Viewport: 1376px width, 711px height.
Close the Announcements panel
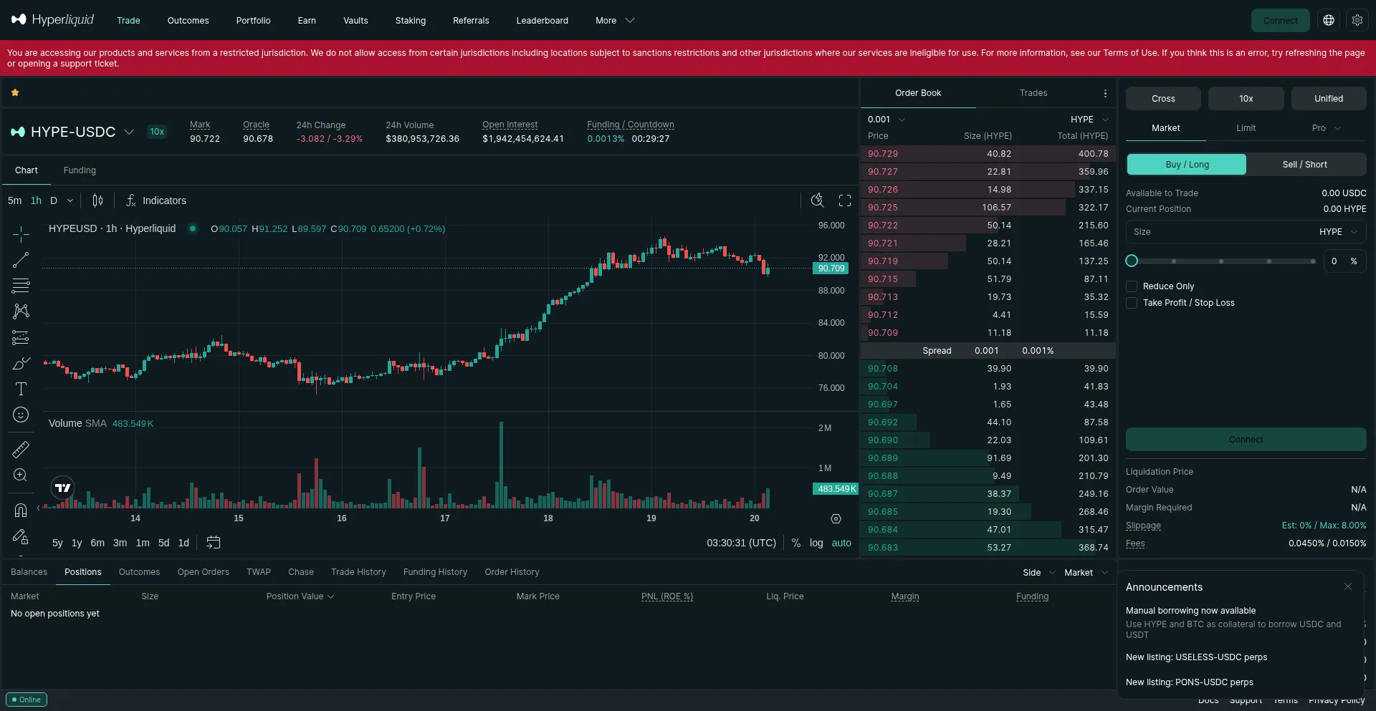pyautogui.click(x=1348, y=586)
